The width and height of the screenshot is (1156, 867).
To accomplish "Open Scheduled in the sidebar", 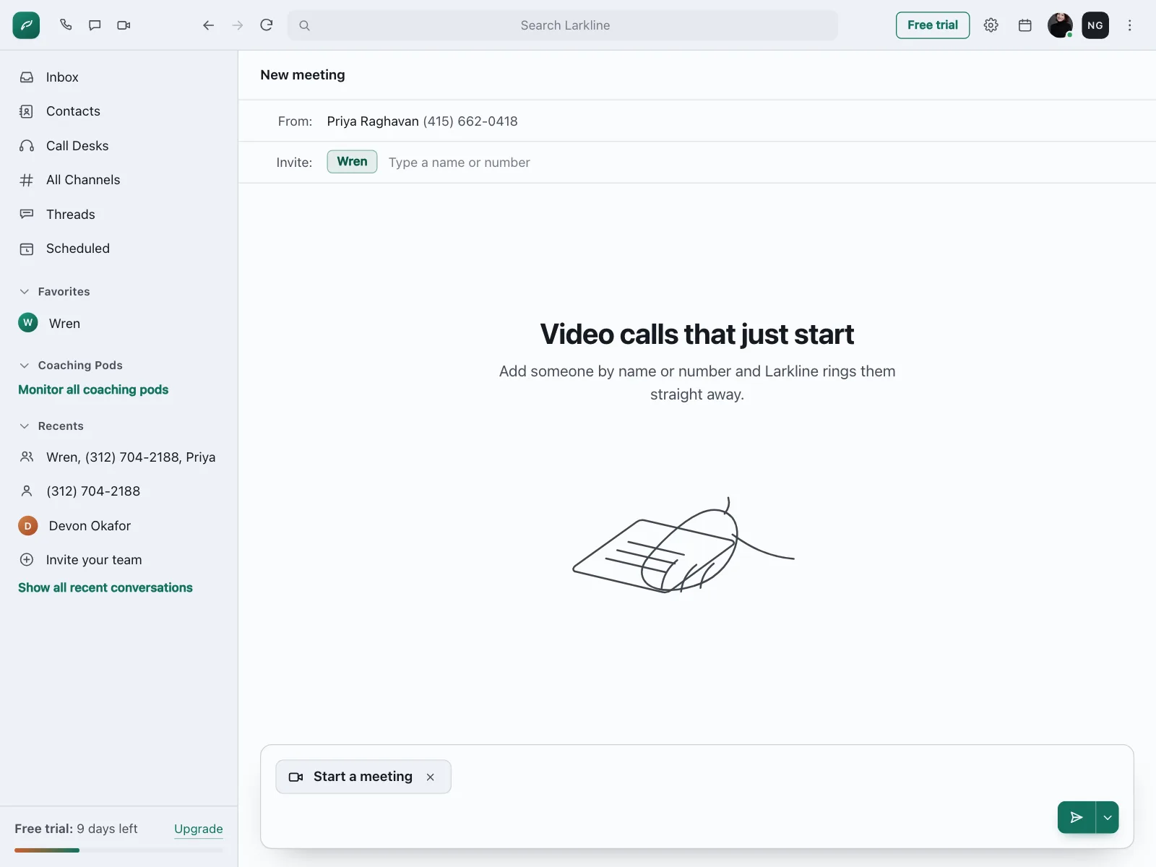I will [x=118, y=249].
